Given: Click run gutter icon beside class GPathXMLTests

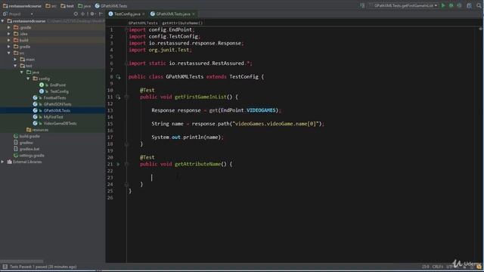Looking at the screenshot, I should click(x=118, y=77).
